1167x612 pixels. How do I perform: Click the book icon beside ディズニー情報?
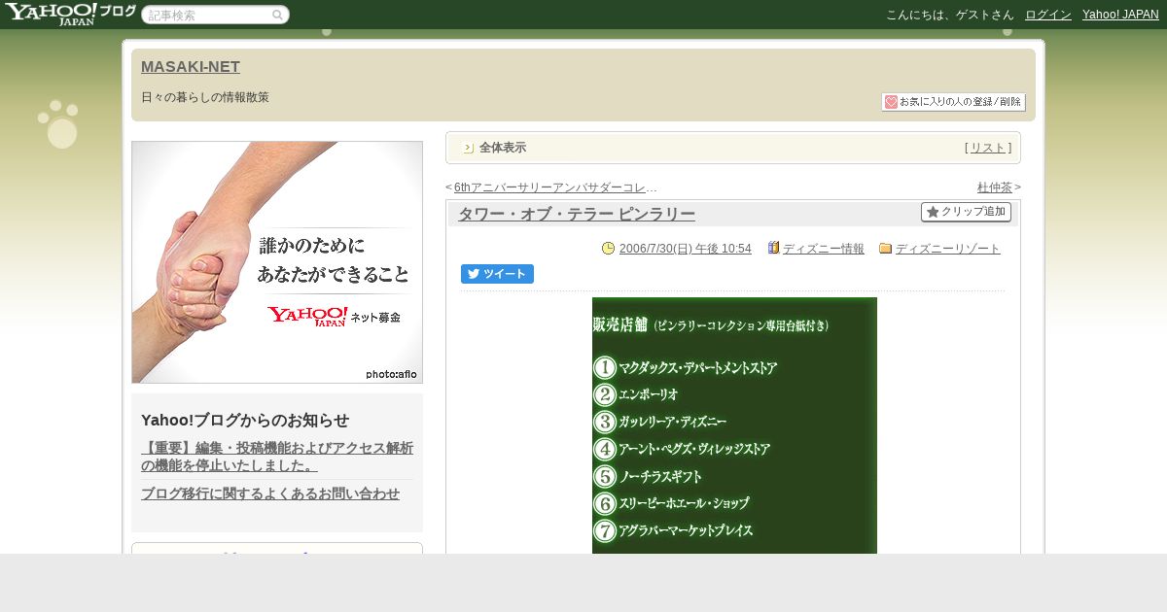774,249
